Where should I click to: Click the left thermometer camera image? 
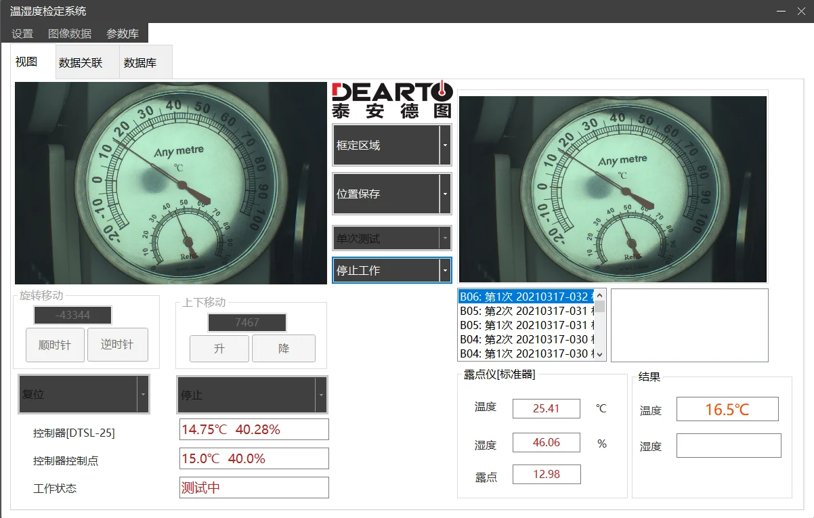coord(171,183)
